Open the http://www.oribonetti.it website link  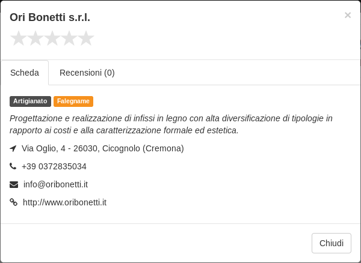[65, 202]
